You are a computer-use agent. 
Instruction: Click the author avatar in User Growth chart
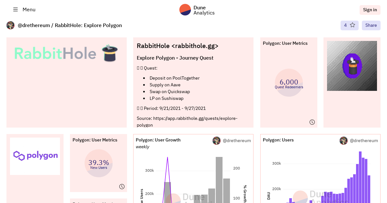point(216,140)
